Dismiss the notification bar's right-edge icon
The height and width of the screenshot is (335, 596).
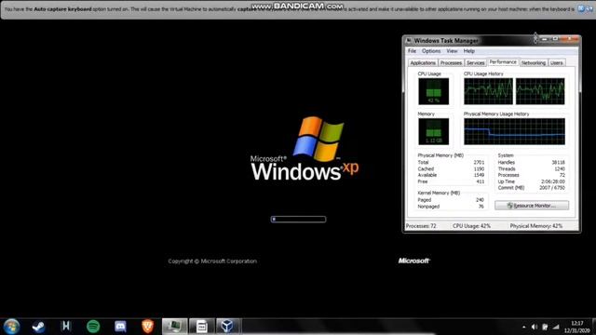point(589,8)
